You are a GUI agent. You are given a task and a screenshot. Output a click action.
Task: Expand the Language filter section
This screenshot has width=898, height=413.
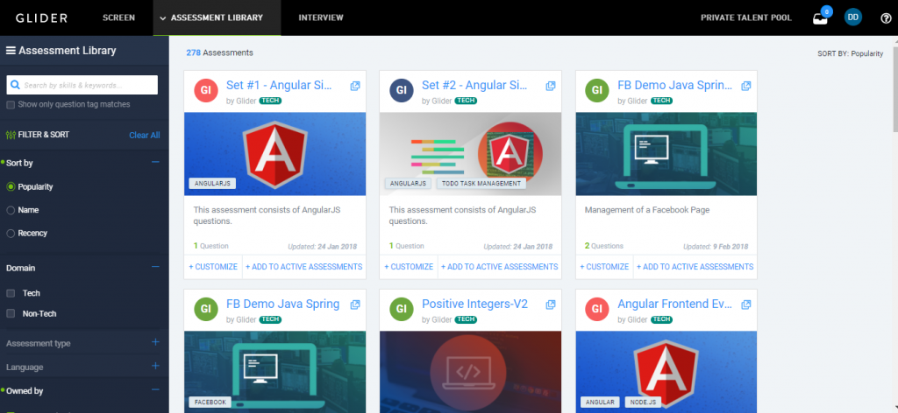tap(155, 366)
